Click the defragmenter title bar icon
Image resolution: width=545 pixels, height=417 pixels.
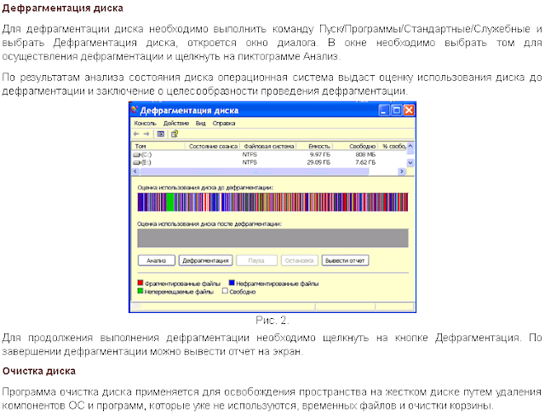pyautogui.click(x=135, y=110)
